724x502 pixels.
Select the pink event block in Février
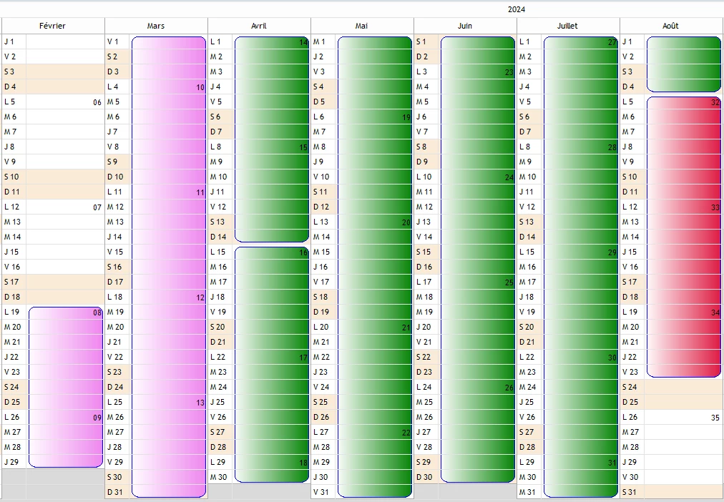(66, 387)
